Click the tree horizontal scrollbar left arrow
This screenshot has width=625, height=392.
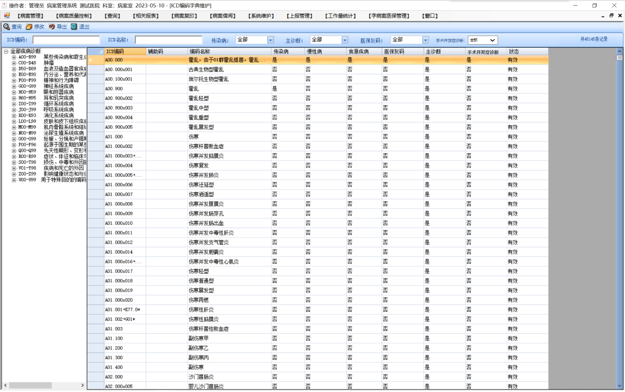[6, 385]
